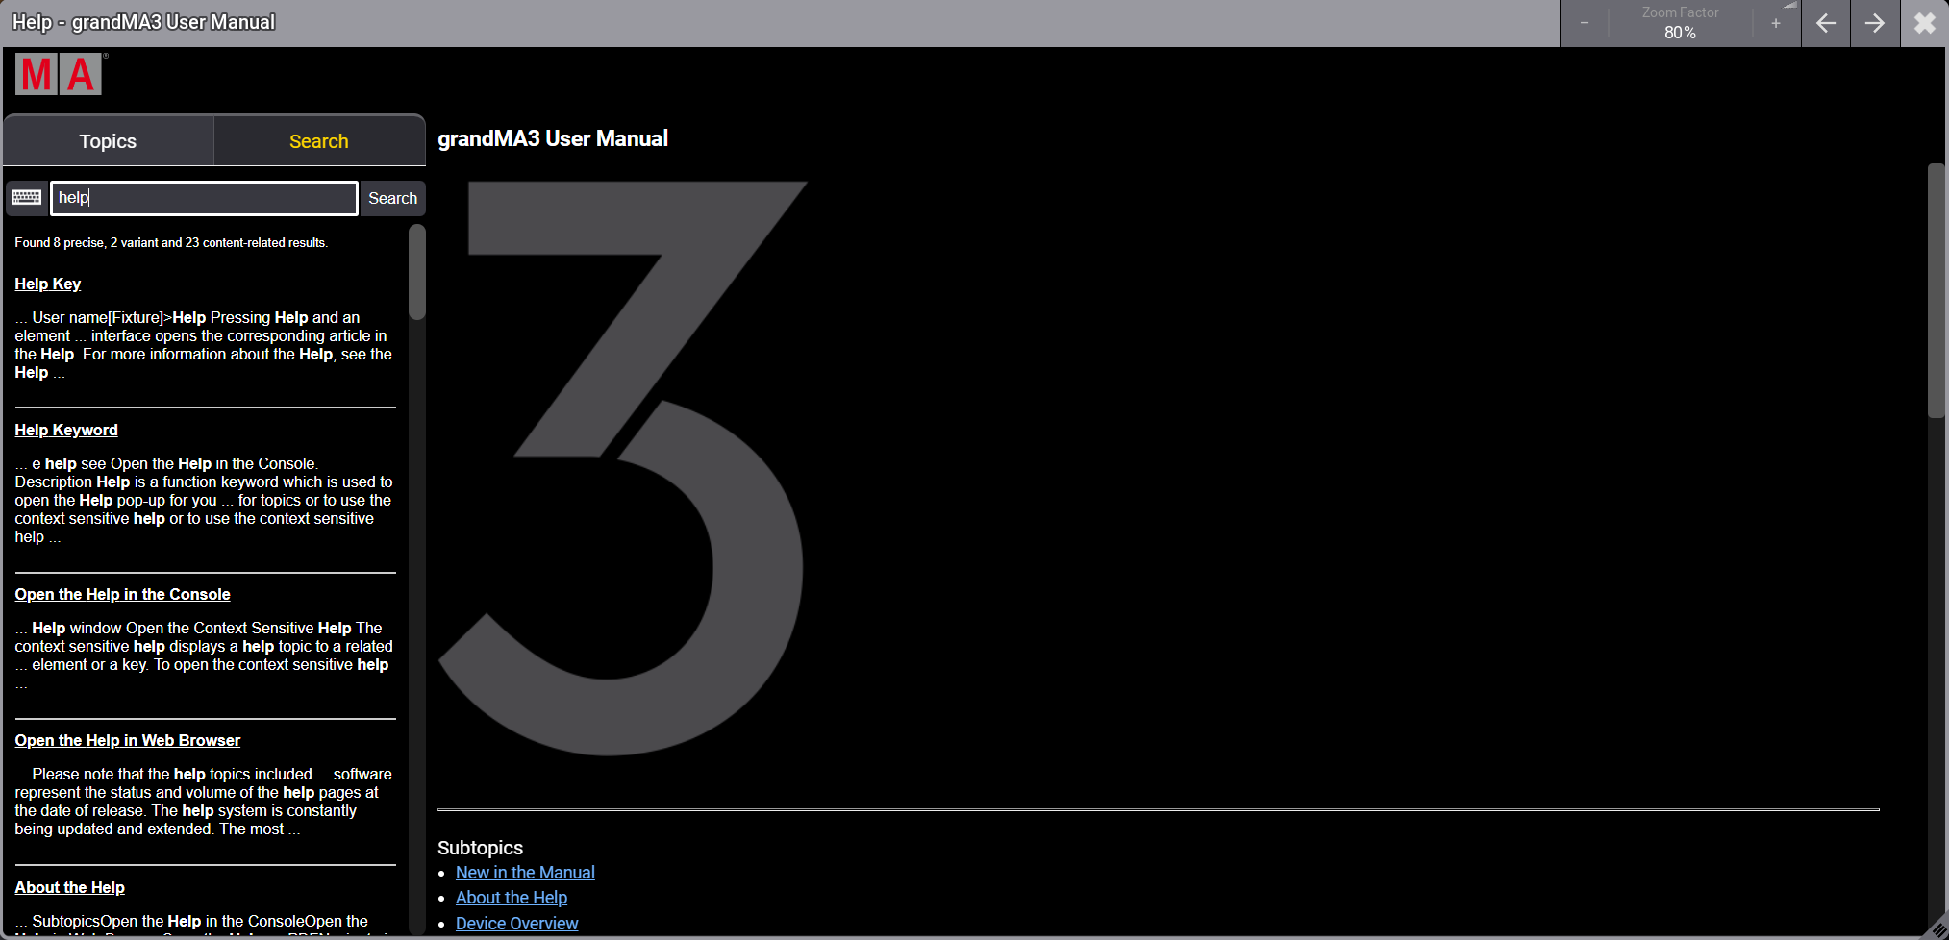Open the Device Overview subtopic
This screenshot has height=940, width=1949.
click(x=516, y=923)
